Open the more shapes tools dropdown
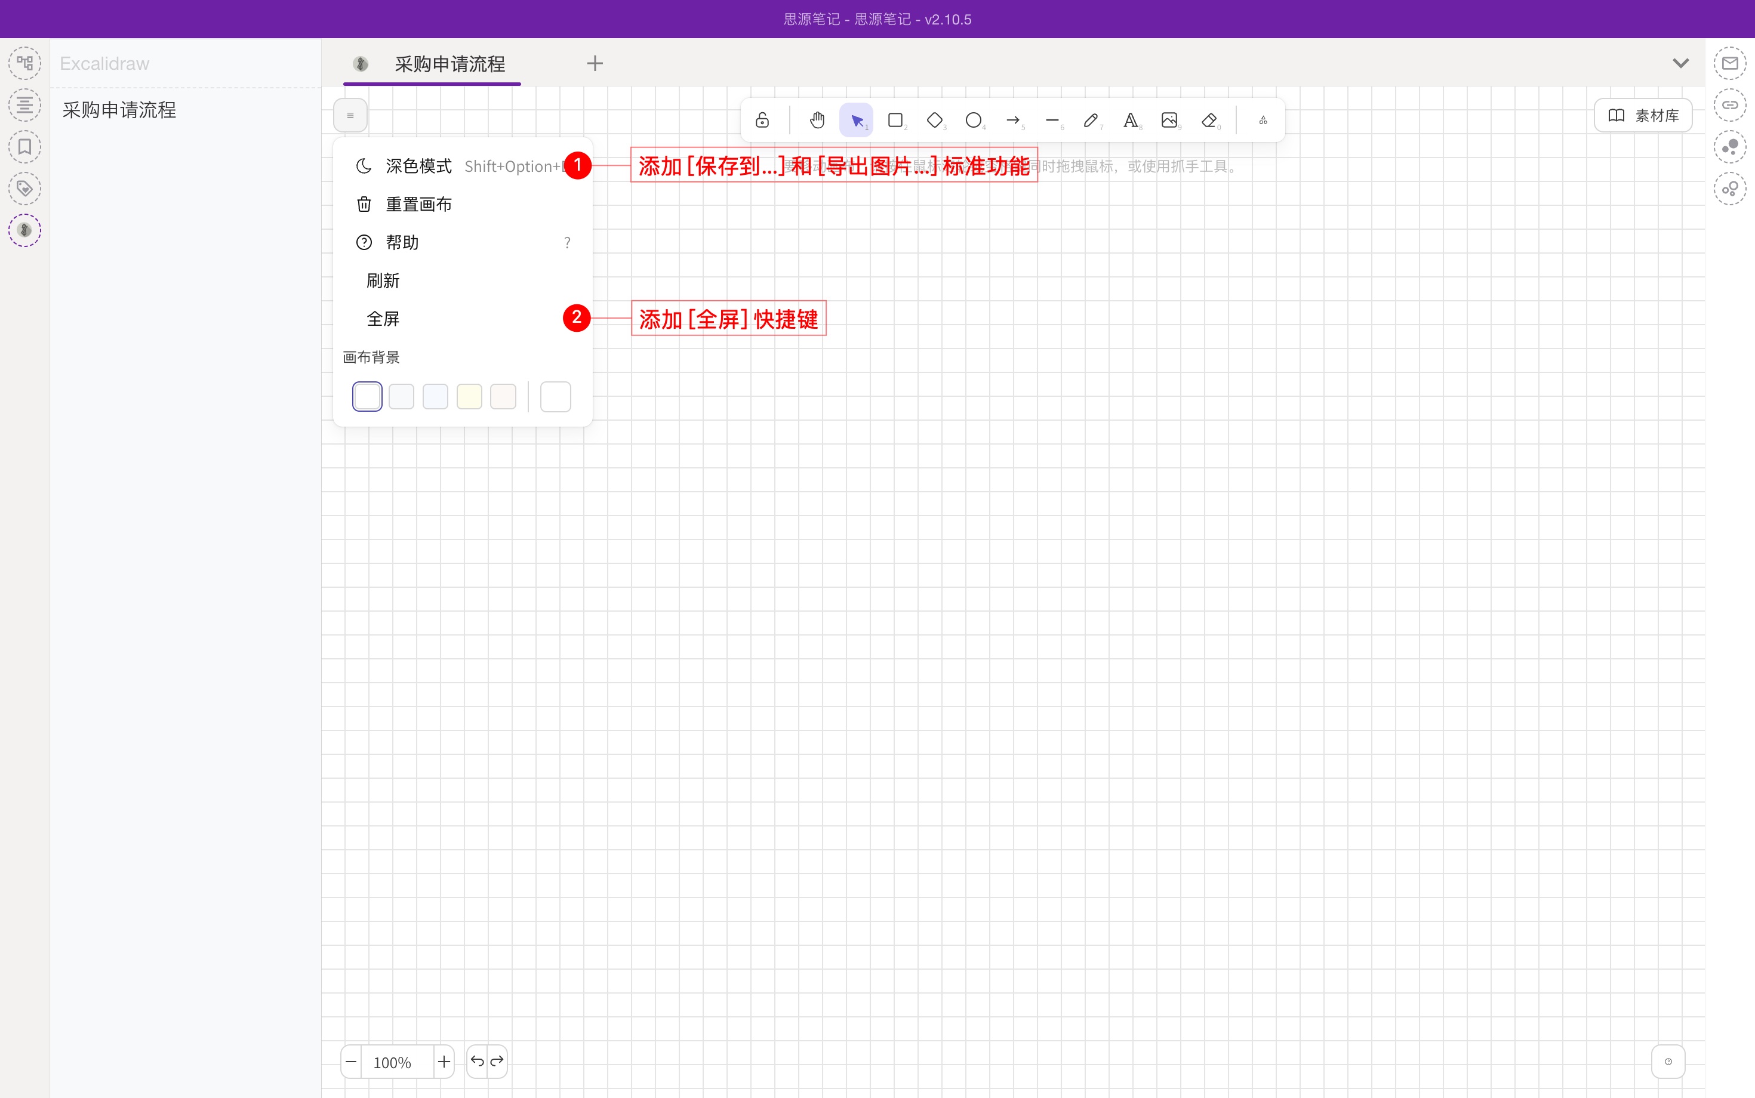1755x1098 pixels. point(1263,120)
